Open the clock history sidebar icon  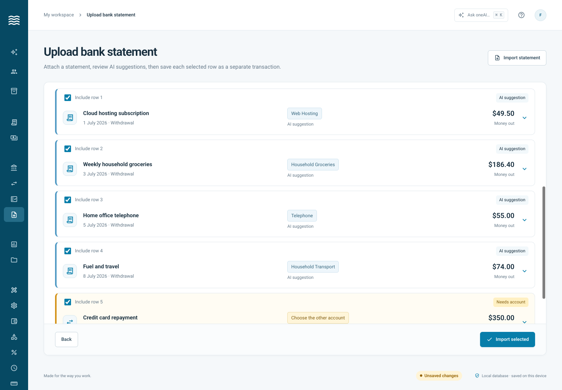[x=14, y=368]
